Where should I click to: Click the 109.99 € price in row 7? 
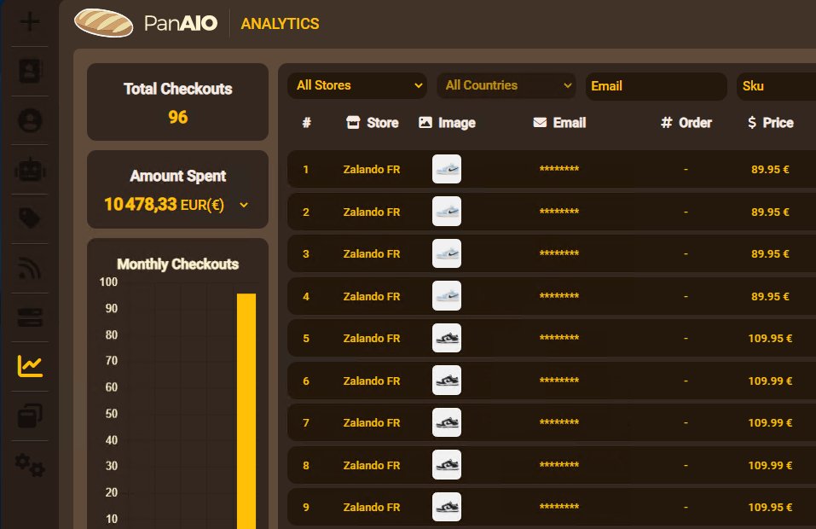point(770,423)
